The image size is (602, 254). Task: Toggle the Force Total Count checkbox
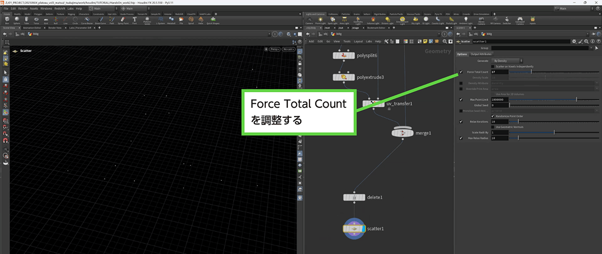pyautogui.click(x=461, y=72)
